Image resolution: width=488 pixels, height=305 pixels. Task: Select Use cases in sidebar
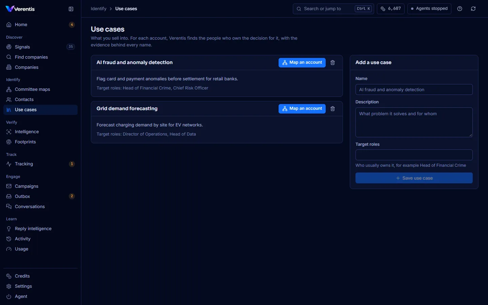click(x=40, y=110)
